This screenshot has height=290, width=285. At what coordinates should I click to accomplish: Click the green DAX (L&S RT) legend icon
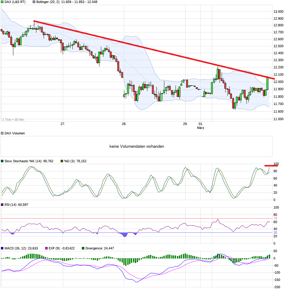(2, 2)
